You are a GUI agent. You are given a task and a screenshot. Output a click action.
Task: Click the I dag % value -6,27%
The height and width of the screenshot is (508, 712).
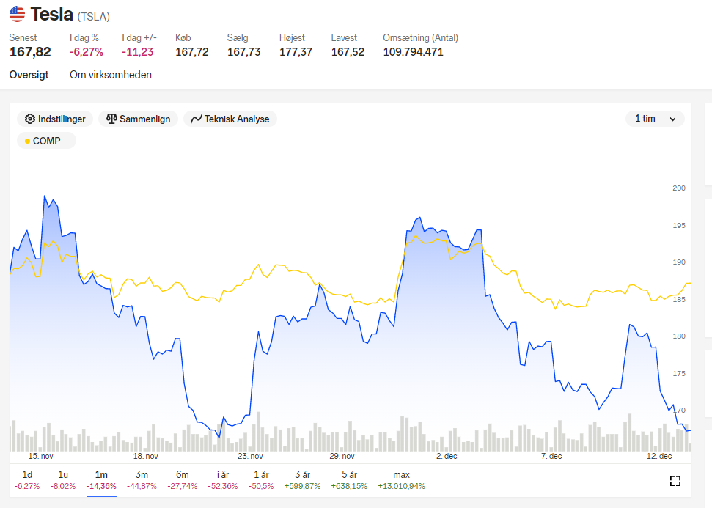(87, 52)
